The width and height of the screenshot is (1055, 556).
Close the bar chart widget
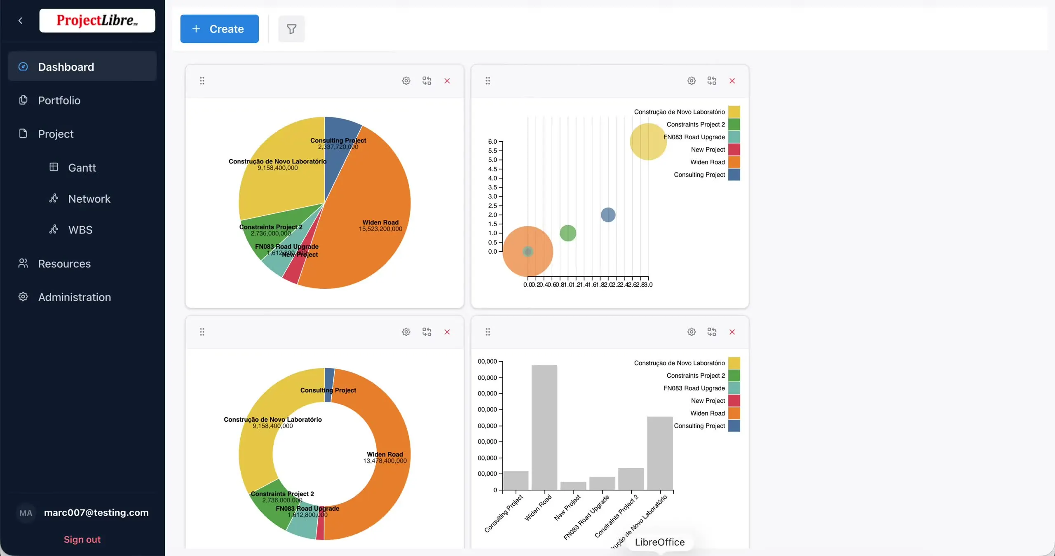pyautogui.click(x=732, y=332)
